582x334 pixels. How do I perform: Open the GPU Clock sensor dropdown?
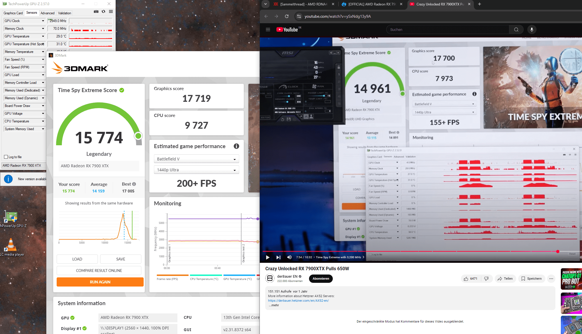43,21
